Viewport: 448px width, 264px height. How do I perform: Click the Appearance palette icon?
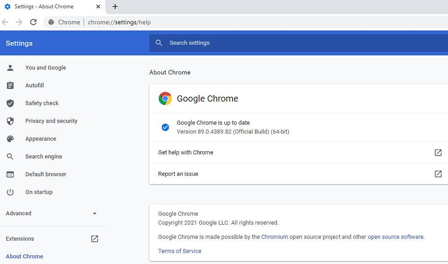tap(10, 139)
